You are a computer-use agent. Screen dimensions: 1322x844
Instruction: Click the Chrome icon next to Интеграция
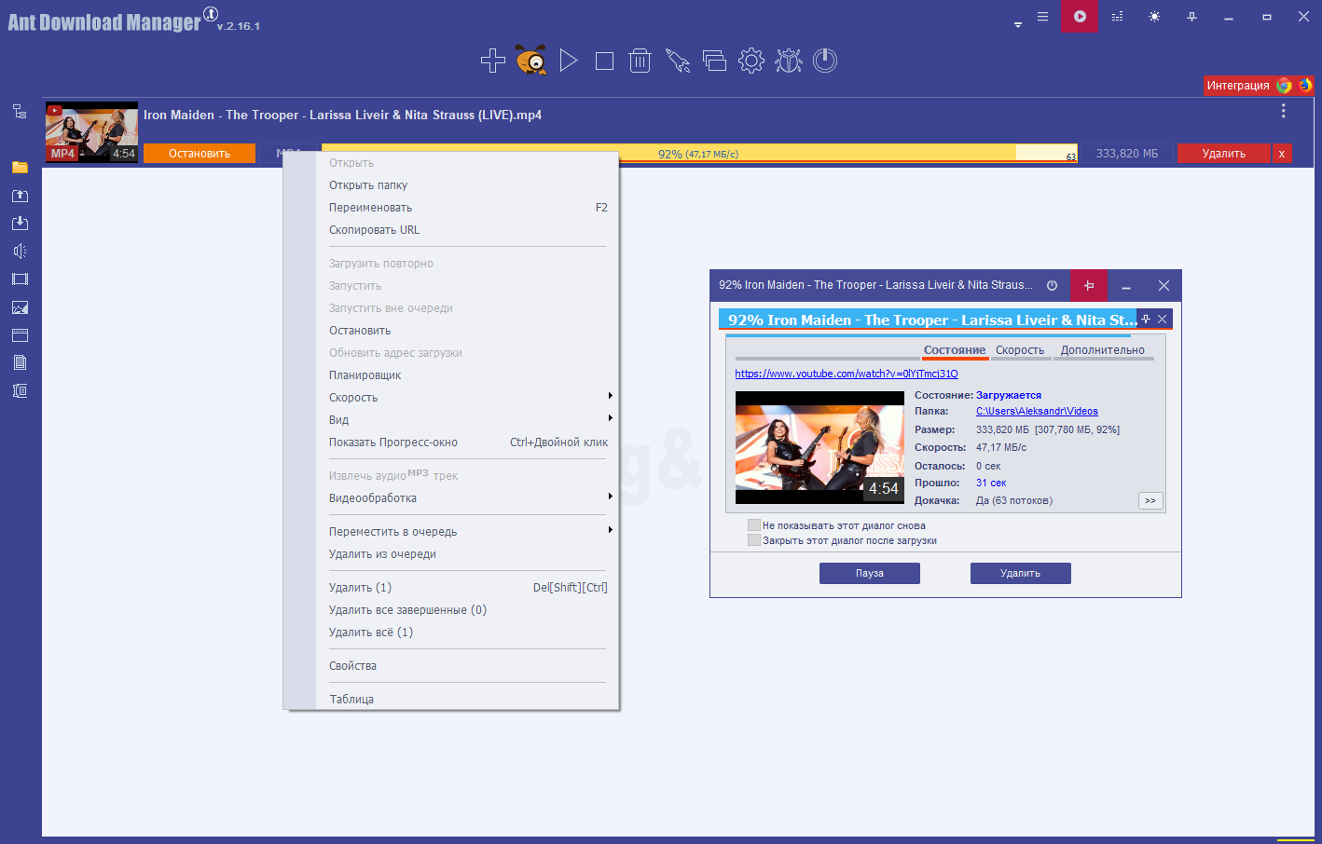[x=1284, y=86]
